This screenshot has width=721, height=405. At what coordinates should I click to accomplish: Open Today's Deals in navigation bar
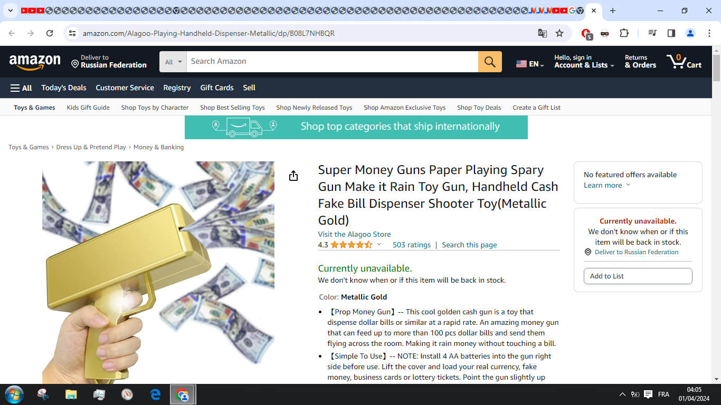tap(64, 88)
